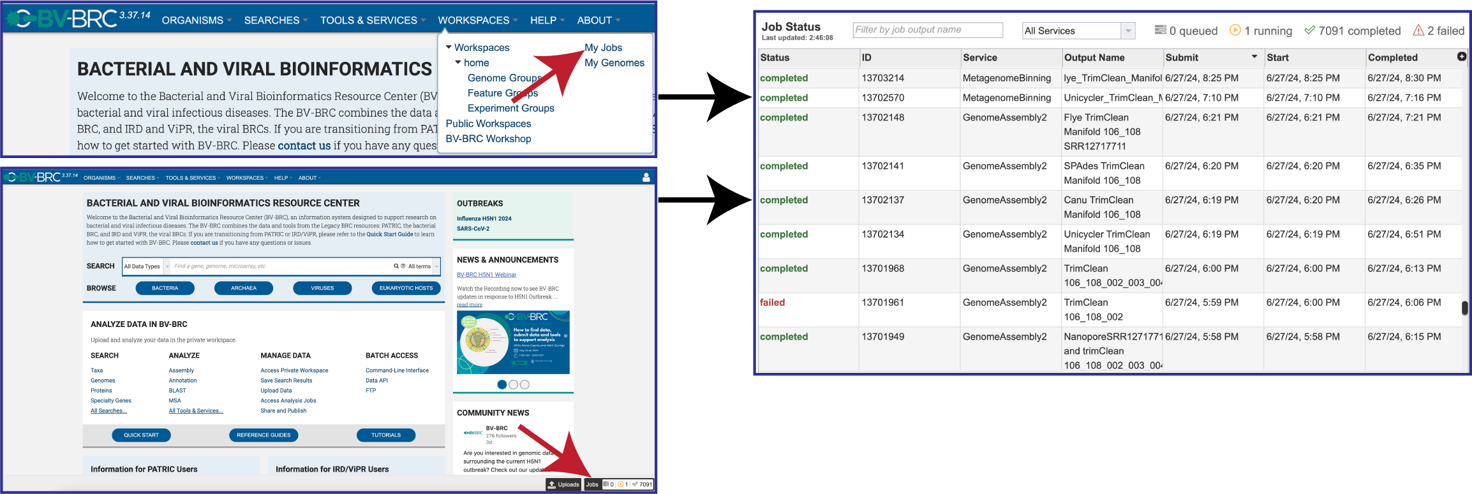Collapse the home tree node
1472x494 pixels.
(458, 62)
